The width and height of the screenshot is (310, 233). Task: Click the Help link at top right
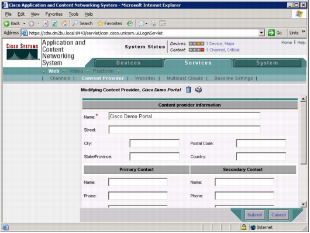tap(301, 43)
